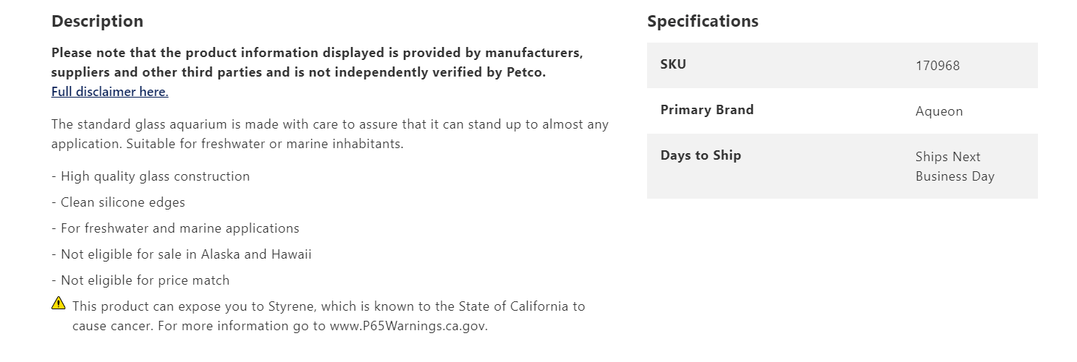The width and height of the screenshot is (1077, 362).
Task: Click the Alaska and Hawaii eligibility bullet
Action: tap(181, 254)
